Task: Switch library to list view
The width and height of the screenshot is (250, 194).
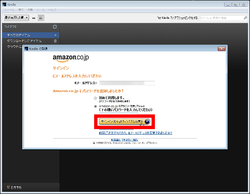Action: [x=33, y=18]
